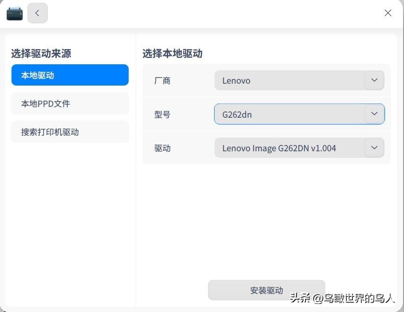Click the printer icon in the titlebar
The image size is (404, 312).
(x=14, y=13)
